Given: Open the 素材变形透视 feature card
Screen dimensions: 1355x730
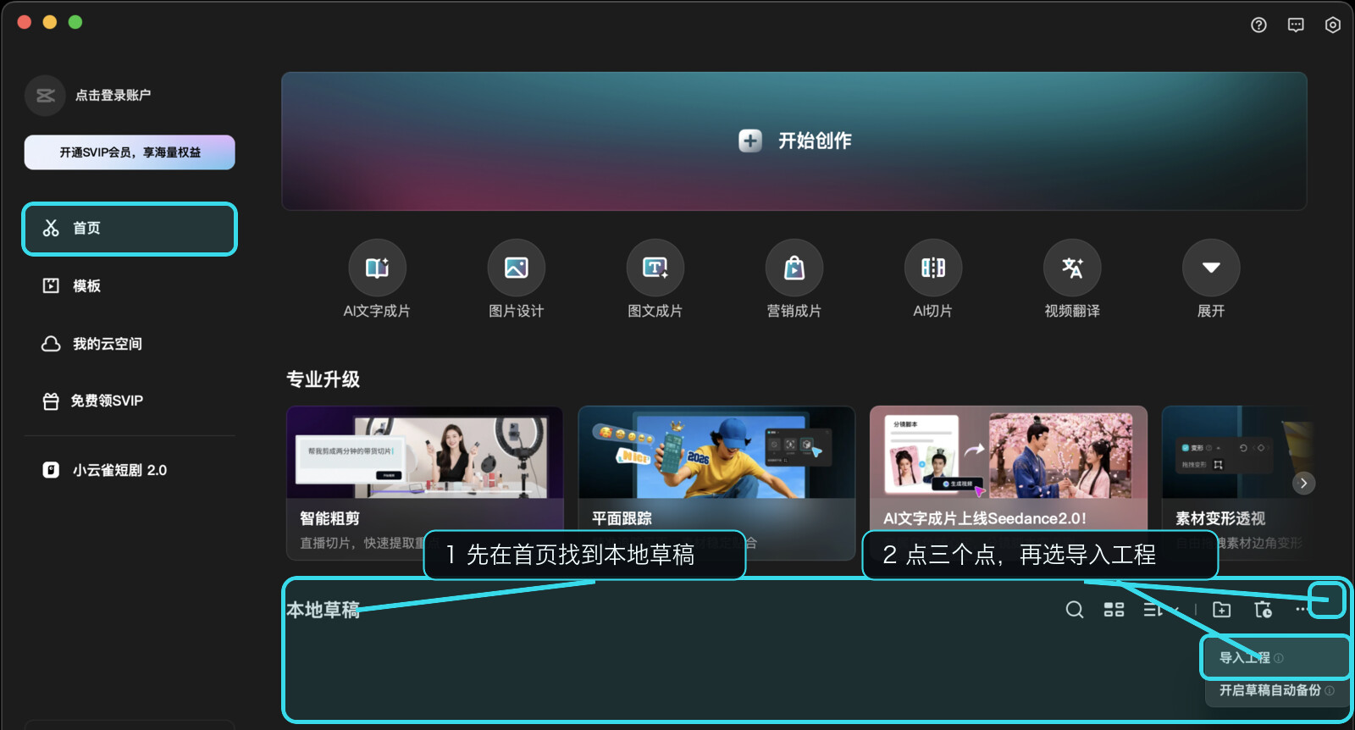Looking at the screenshot, I should pyautogui.click(x=1240, y=483).
